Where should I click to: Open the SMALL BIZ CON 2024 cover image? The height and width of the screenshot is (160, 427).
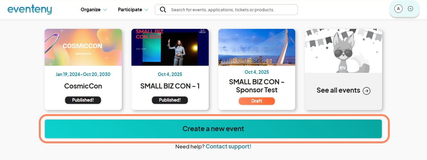[x=170, y=47]
